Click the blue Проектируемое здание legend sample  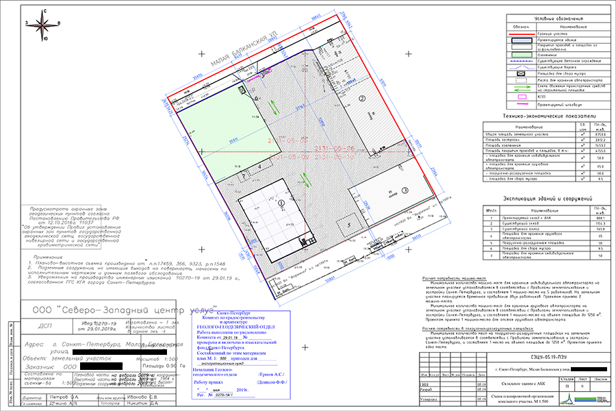521,40
